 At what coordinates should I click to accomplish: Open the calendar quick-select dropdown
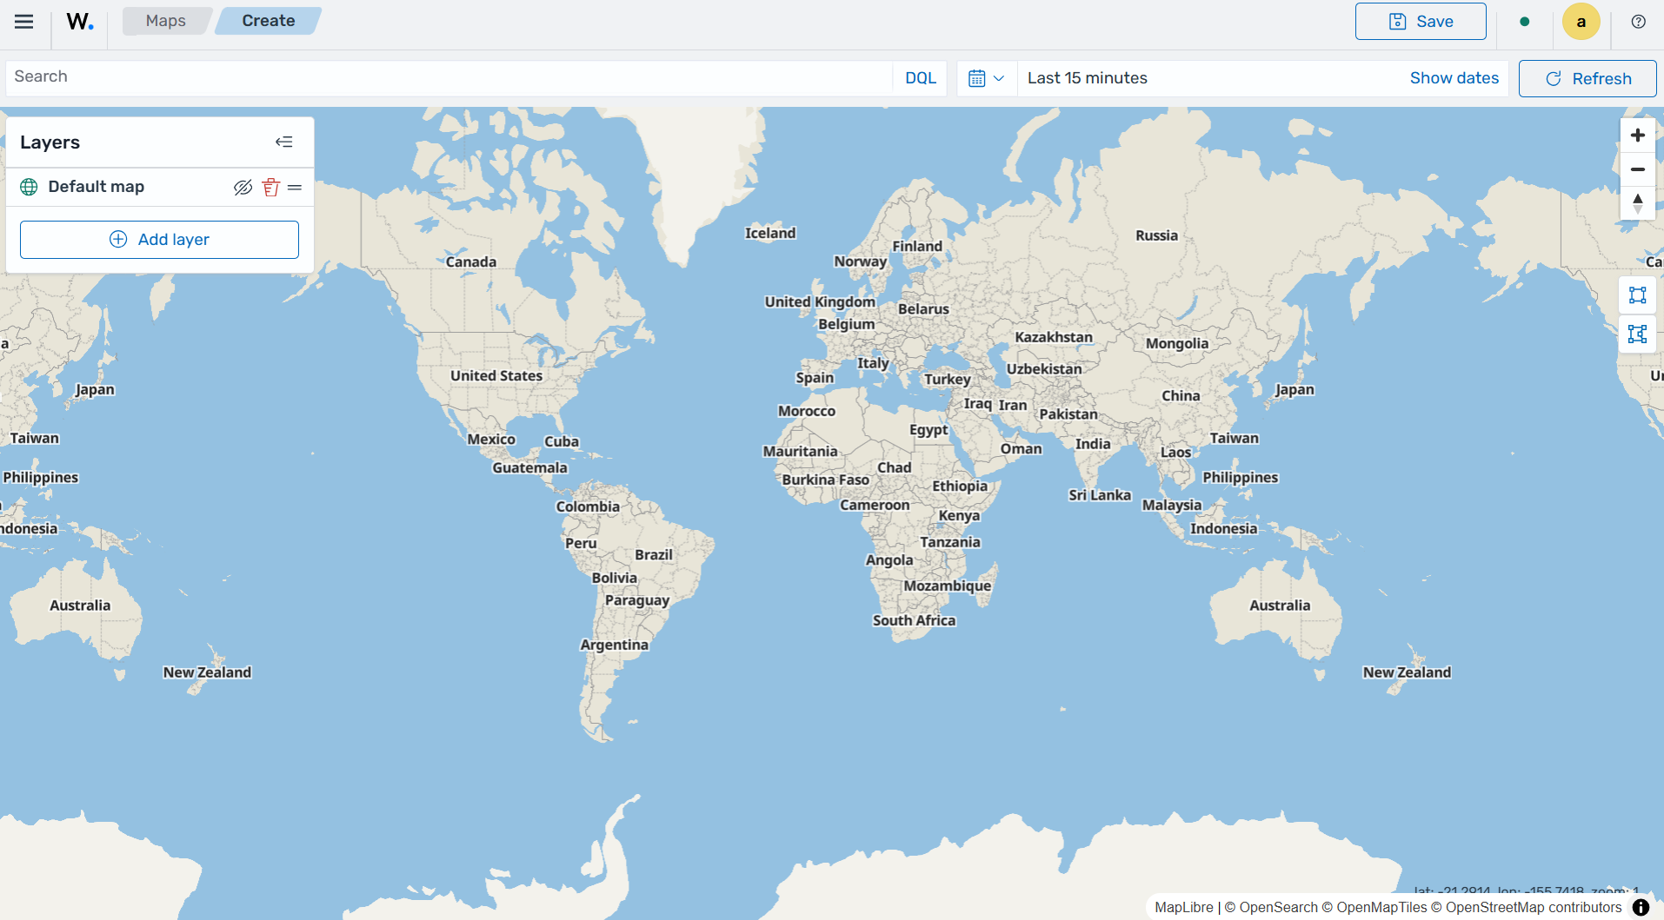[987, 78]
